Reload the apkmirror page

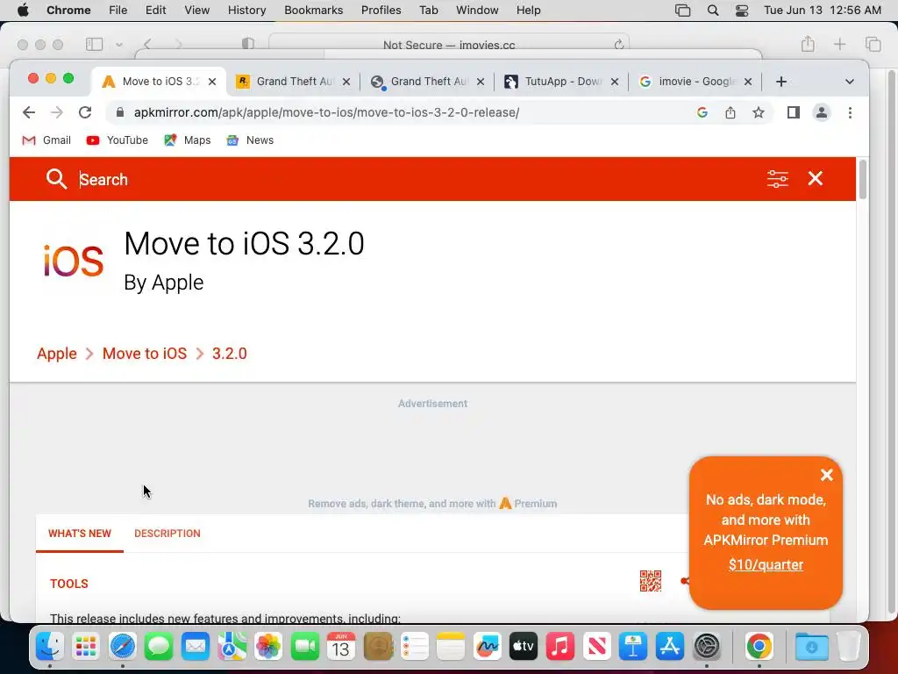tap(85, 112)
